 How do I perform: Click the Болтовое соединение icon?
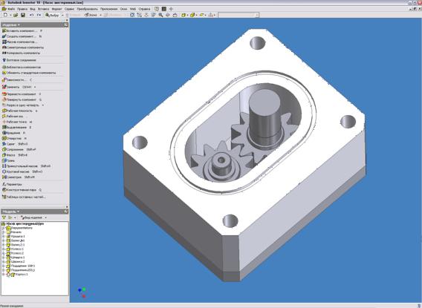(x=4, y=60)
